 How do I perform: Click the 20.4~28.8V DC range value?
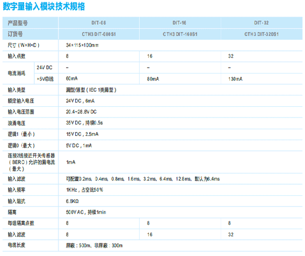pos(81,112)
